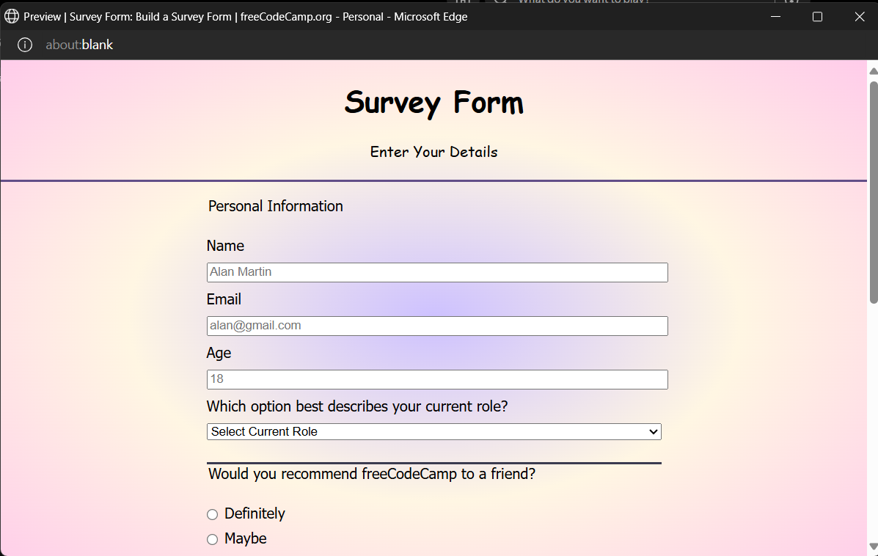This screenshot has width=878, height=556.
Task: Click the site information icon in address bar
Action: coord(25,45)
